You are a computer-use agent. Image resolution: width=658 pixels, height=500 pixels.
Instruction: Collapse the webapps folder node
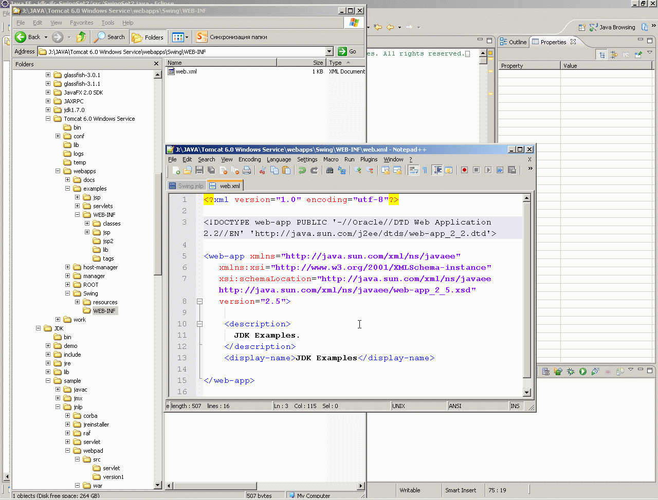58,171
